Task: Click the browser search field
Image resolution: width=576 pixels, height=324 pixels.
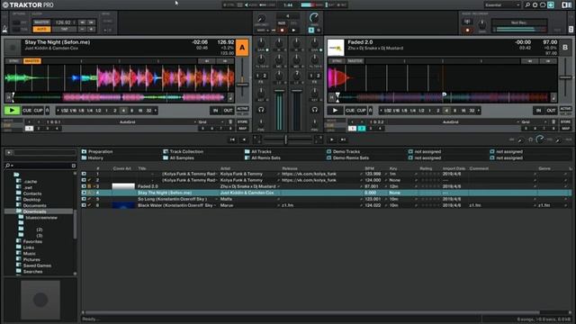Action: pyautogui.click(x=40, y=166)
